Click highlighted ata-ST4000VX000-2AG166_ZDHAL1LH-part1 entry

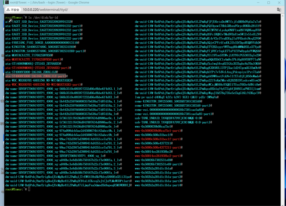37,76
